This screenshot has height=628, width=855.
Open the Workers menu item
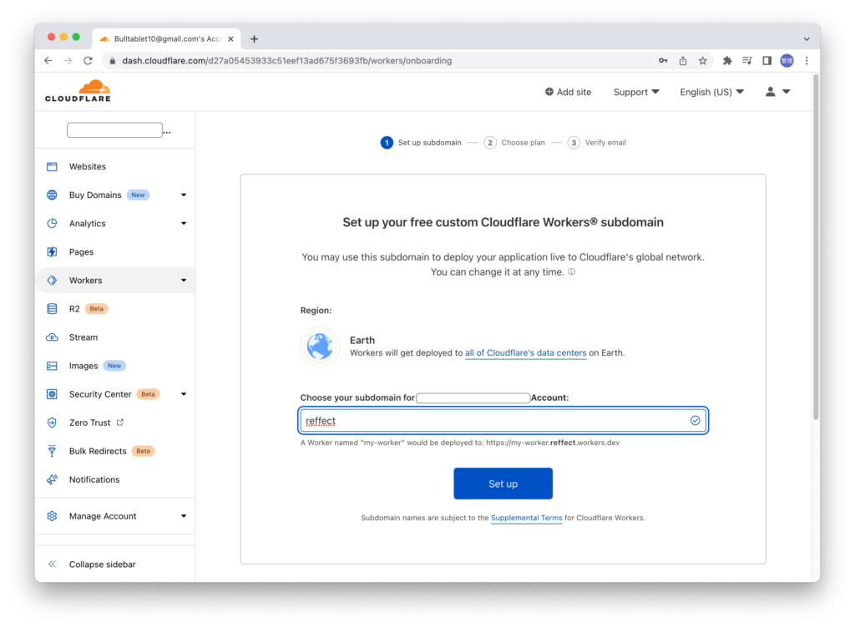[86, 281]
